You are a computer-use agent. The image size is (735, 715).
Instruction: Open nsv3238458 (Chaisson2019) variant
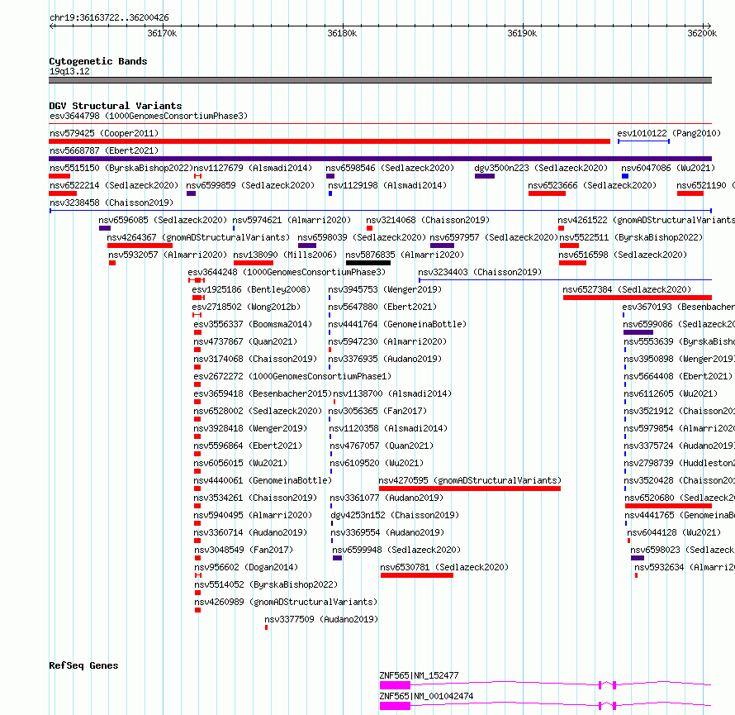pyautogui.click(x=111, y=203)
